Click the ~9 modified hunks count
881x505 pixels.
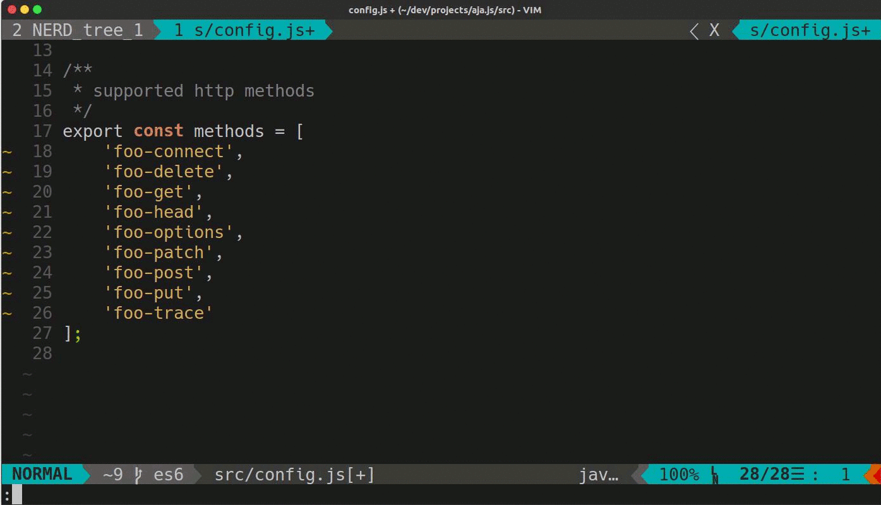pyautogui.click(x=113, y=475)
